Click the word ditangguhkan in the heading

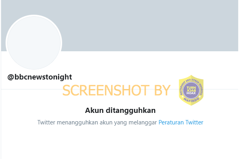tap(131, 111)
